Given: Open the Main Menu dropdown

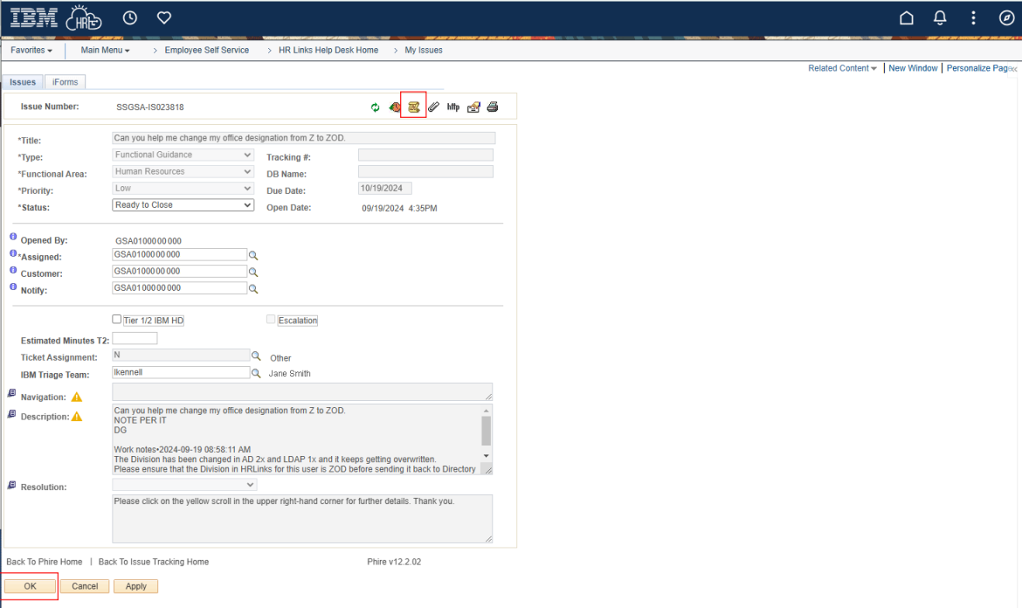Looking at the screenshot, I should pos(105,51).
